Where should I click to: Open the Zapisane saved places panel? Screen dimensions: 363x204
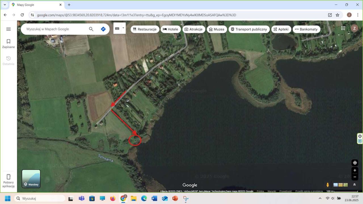coord(9,44)
